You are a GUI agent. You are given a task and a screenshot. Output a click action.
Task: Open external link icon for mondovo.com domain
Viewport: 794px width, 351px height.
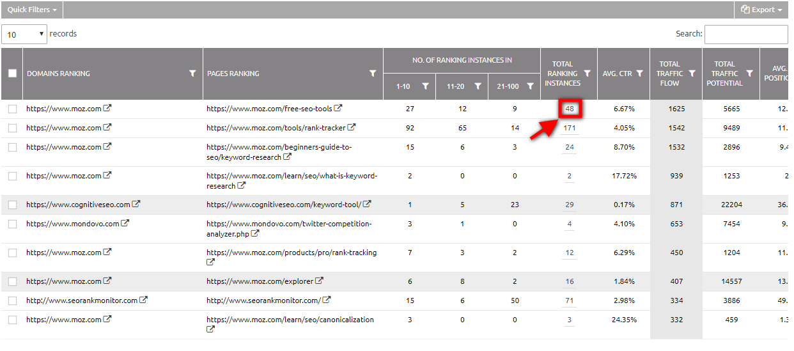(125, 224)
